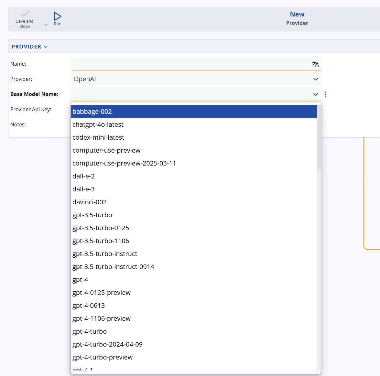380x376 pixels.
Task: Open the Provider OpenAI dropdown
Action: pos(196,79)
